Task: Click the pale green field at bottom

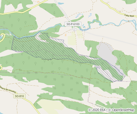Action: [x=51, y=105]
